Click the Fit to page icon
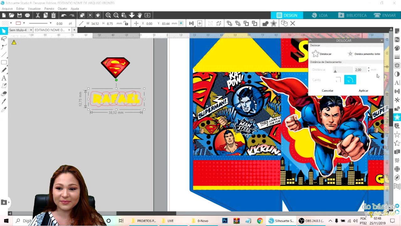 (x=147, y=15)
